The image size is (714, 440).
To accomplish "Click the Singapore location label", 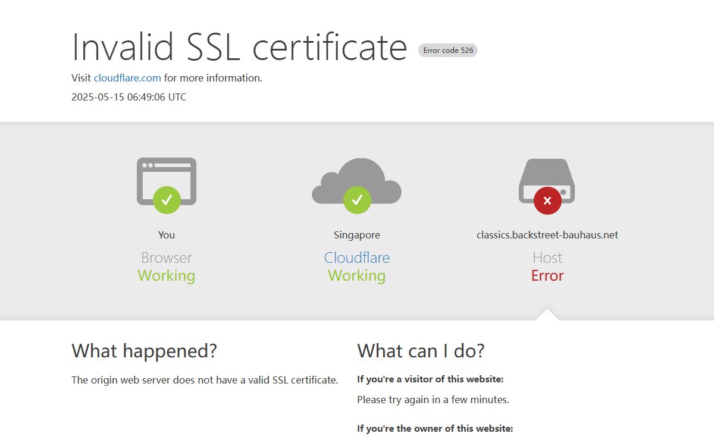I will click(357, 235).
